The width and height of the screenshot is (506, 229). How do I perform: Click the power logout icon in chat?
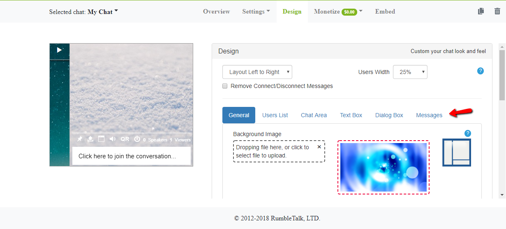(137, 139)
